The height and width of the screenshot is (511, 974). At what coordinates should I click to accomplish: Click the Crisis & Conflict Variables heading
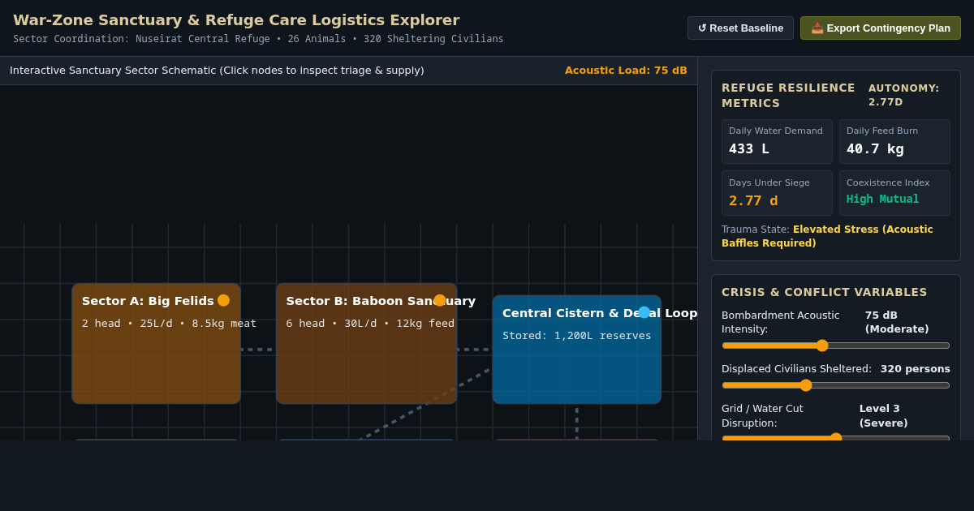pos(825,293)
